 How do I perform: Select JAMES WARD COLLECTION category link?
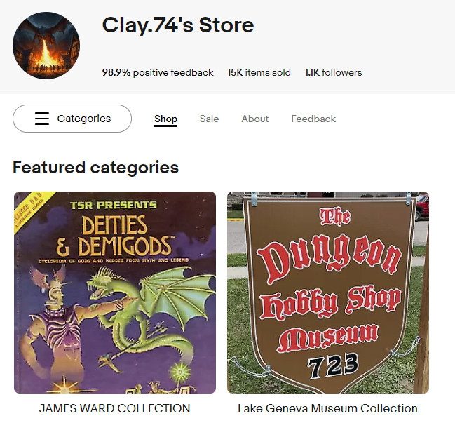[x=114, y=408]
